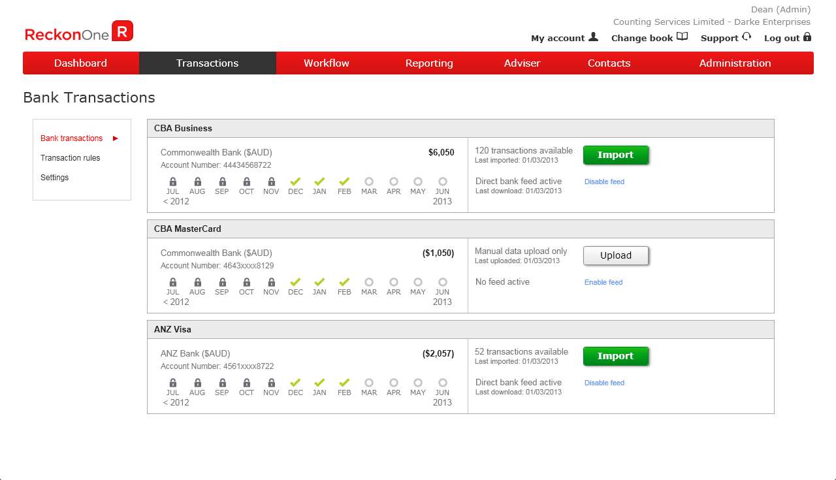Click CBA Business balance $6,050
The width and height of the screenshot is (836, 480).
tap(441, 152)
